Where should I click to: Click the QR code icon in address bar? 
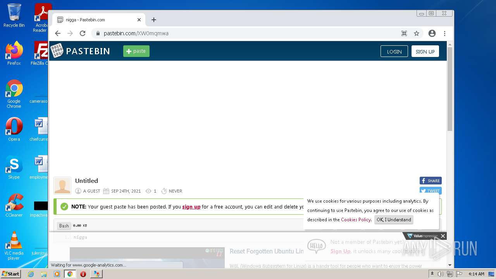point(404,33)
